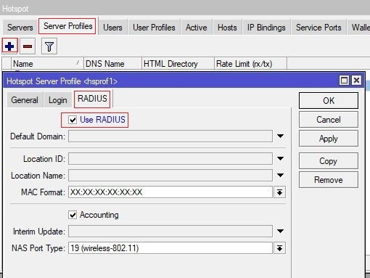Switch to the Hosts tab
370x278 pixels.
click(227, 28)
